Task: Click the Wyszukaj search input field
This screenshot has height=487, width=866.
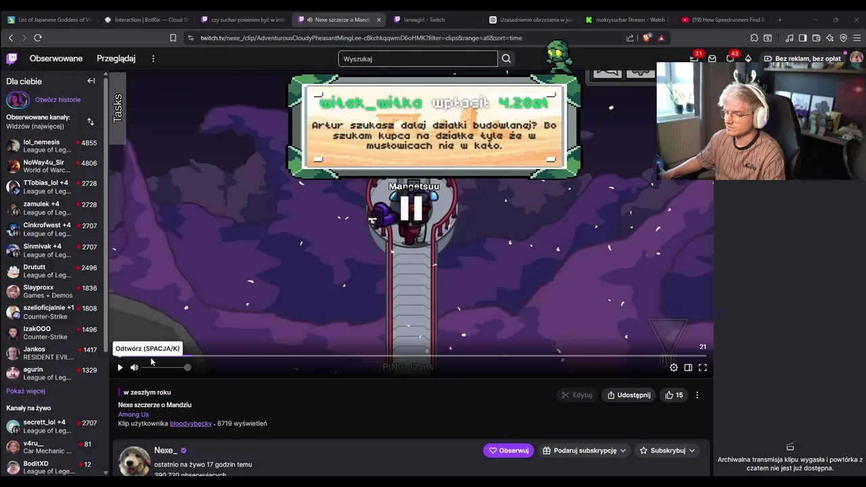Action: (418, 59)
